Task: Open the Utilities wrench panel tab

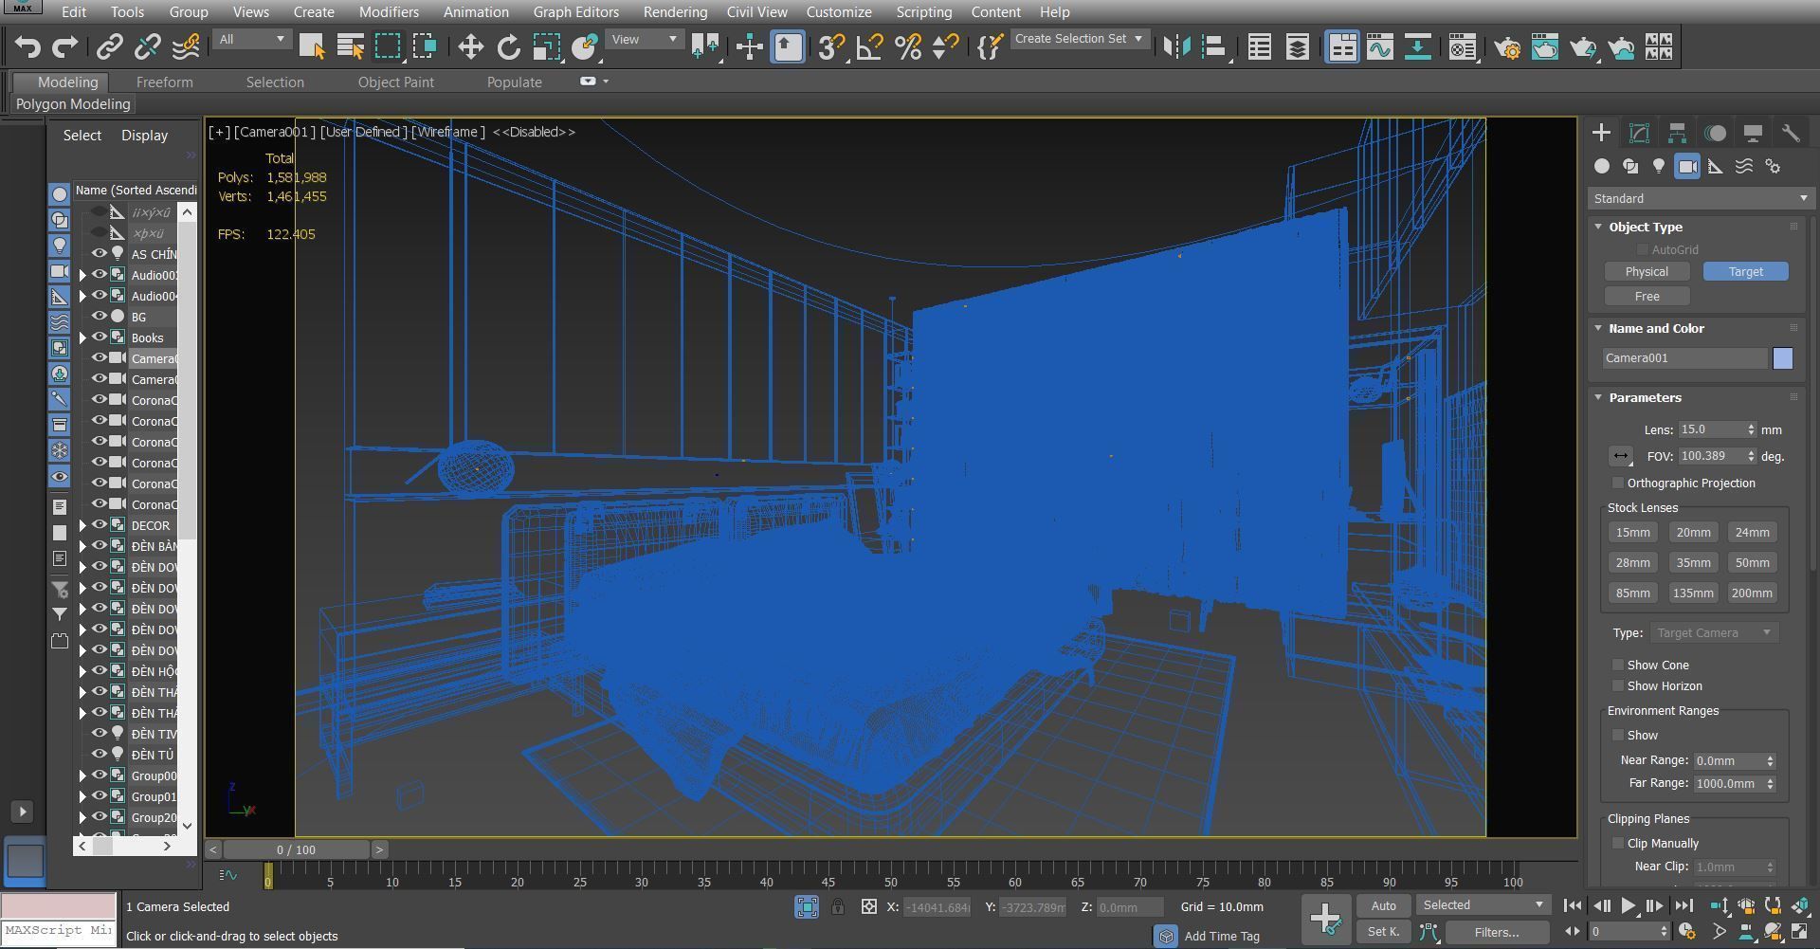Action: [x=1791, y=133]
